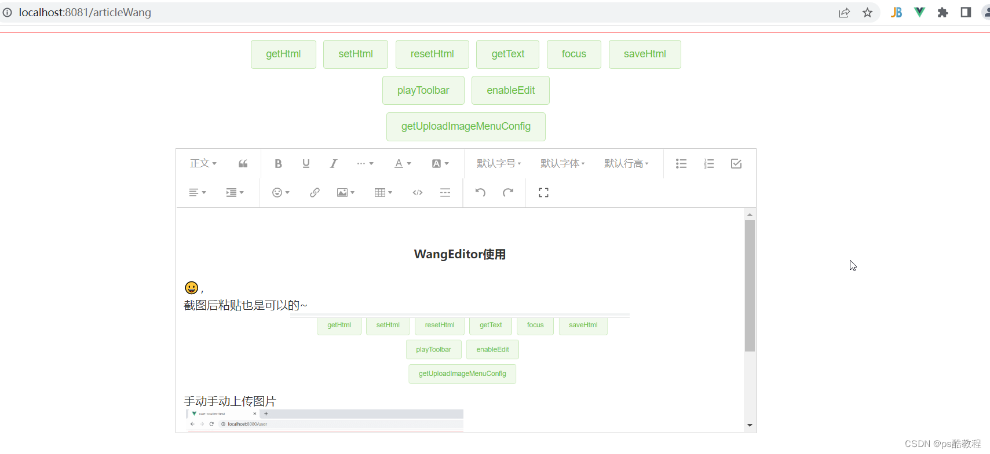The image size is (990, 454).
Task: Open the image insert menu
Action: click(346, 193)
